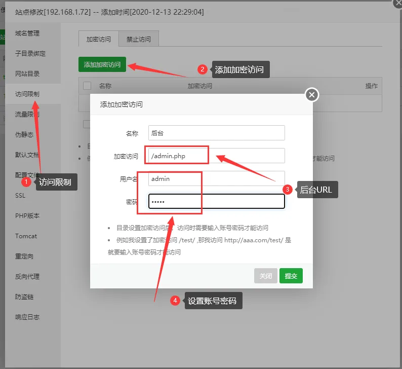Open the 网站目录 section
This screenshot has width=402, height=369.
tap(27, 74)
